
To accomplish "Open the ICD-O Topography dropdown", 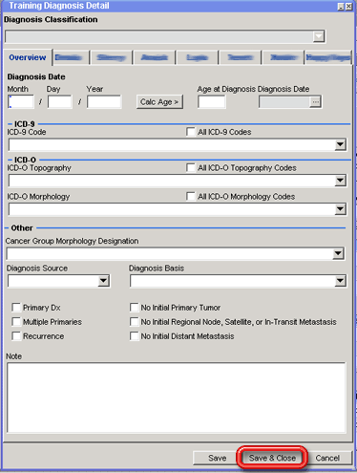I will point(340,181).
